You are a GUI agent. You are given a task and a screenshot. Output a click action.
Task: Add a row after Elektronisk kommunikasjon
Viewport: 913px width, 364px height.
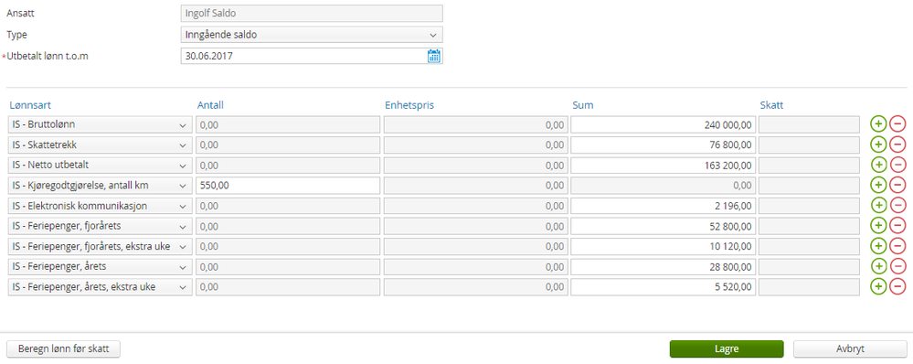[878, 206]
